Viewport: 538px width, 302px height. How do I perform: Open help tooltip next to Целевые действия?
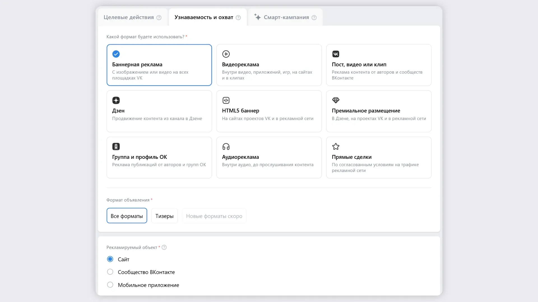159,18
